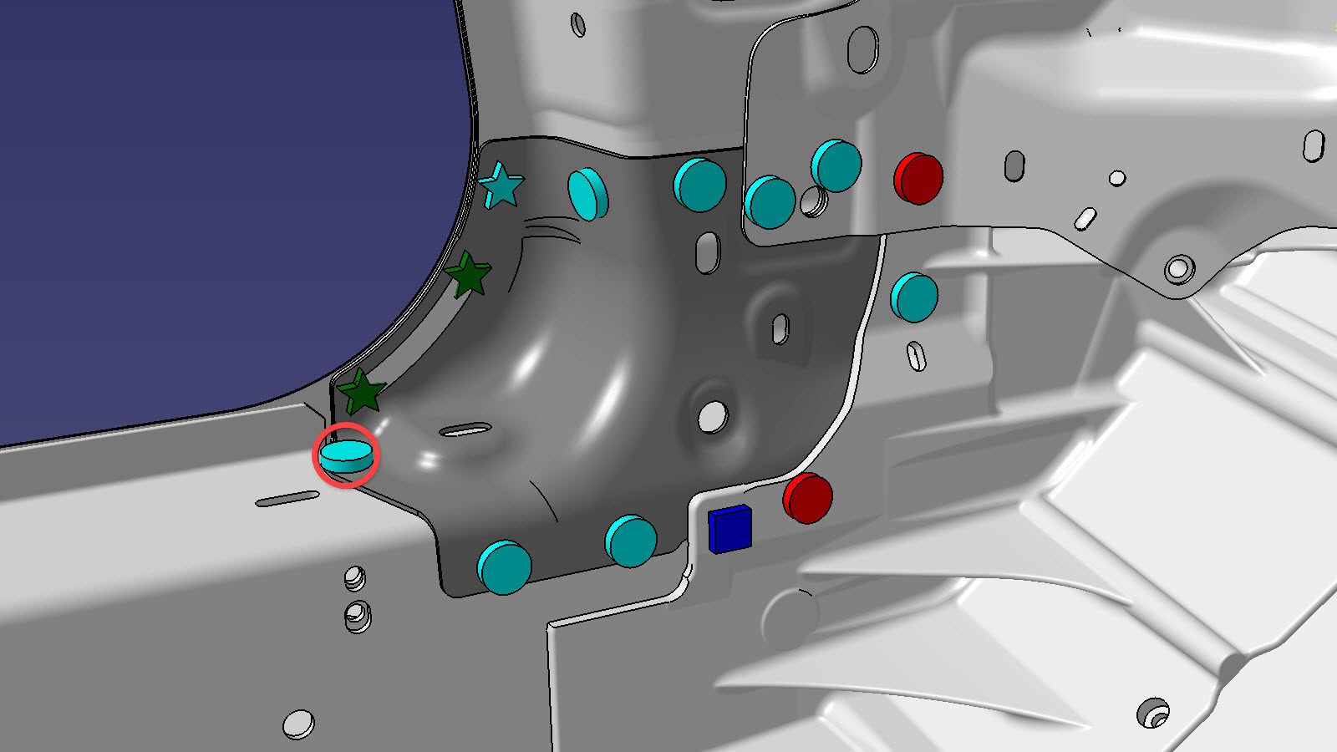Select the bottom-left cyan disc on the bracket
This screenshot has height=752, width=1337.
pos(504,567)
